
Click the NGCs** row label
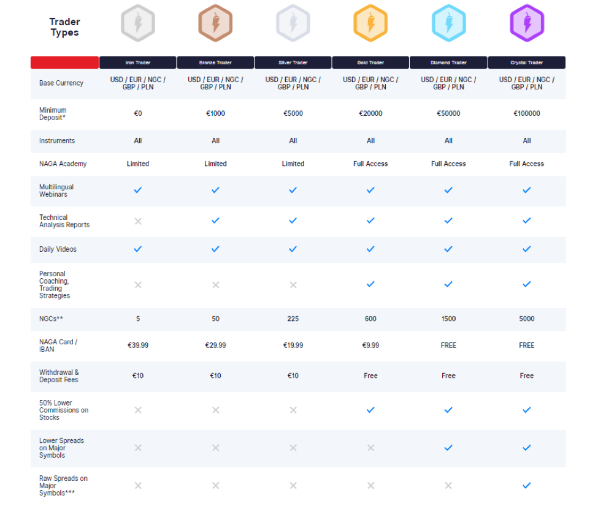pos(51,319)
